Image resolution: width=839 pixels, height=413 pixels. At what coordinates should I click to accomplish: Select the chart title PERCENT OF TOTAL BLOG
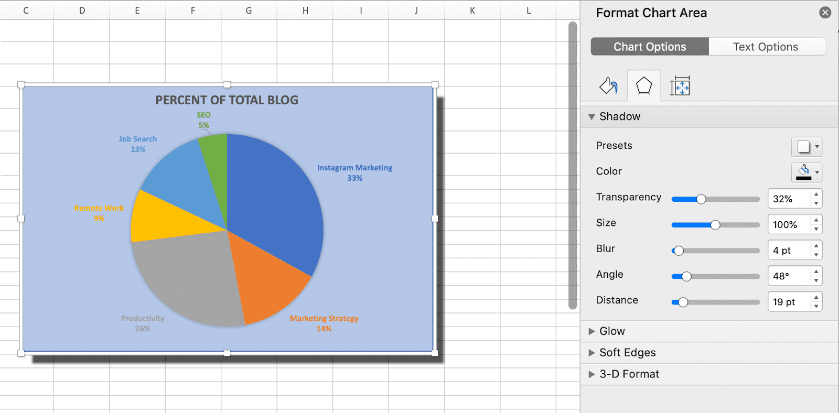click(x=227, y=100)
